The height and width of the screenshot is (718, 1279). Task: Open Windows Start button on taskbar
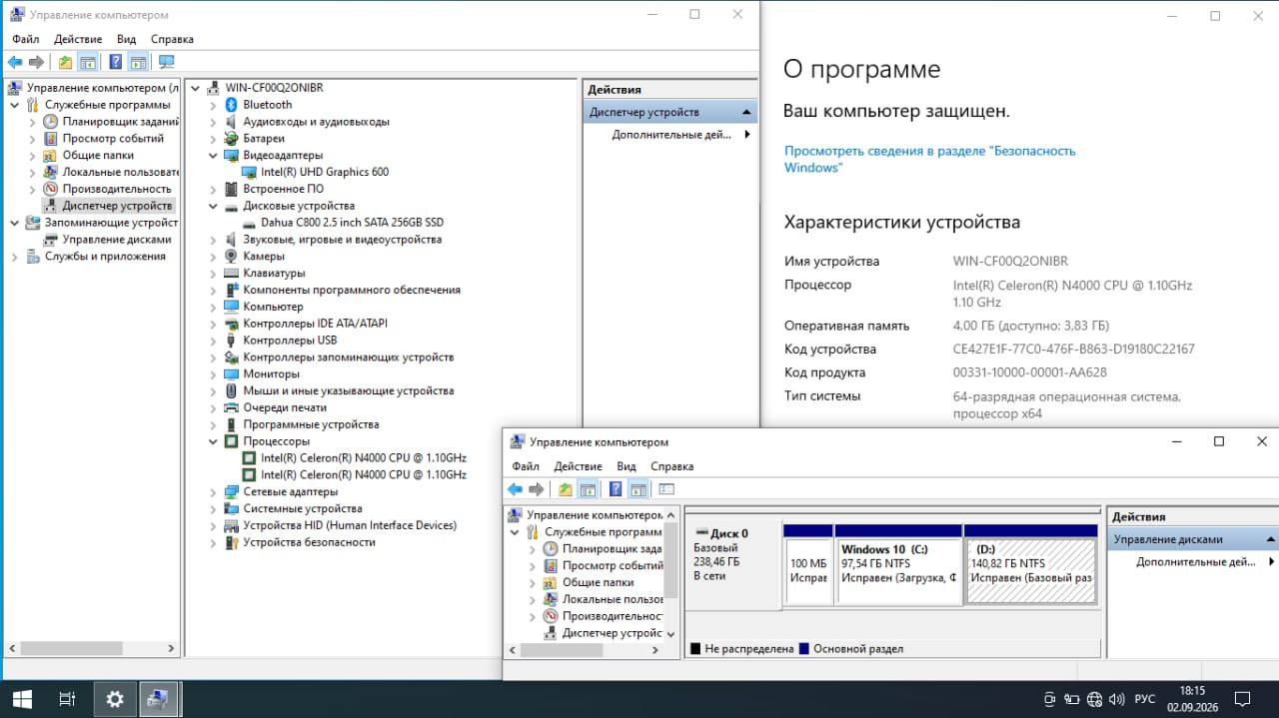pos(21,699)
